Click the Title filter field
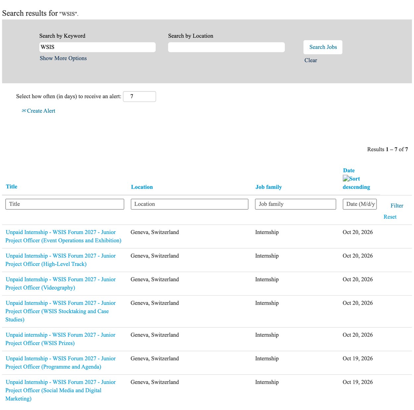414x410 pixels. pyautogui.click(x=65, y=204)
